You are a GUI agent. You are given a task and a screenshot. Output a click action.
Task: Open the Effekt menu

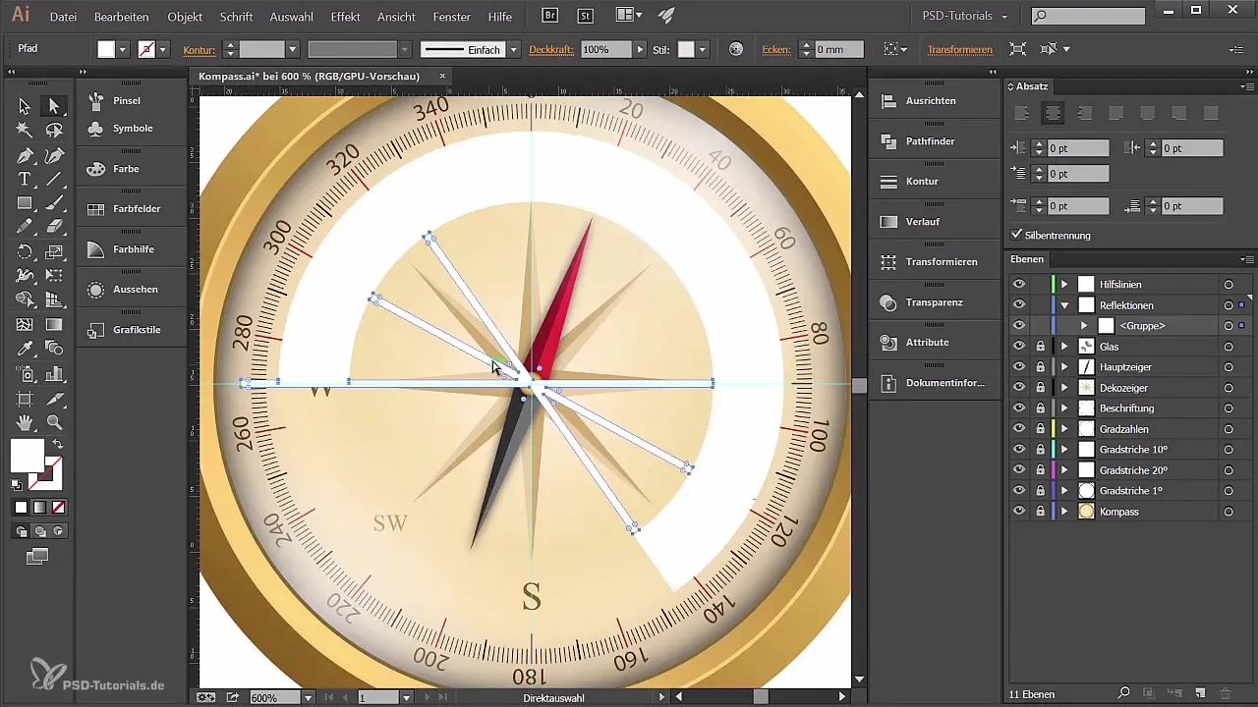(x=346, y=17)
